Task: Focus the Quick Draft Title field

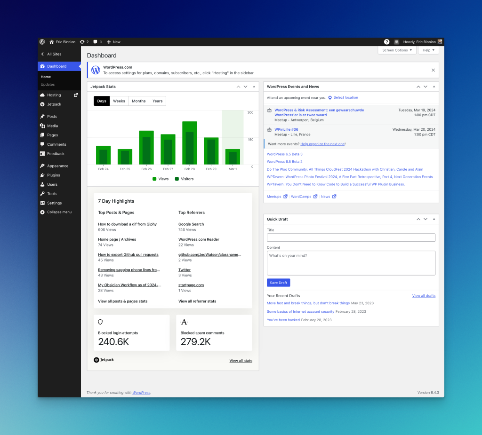Action: [x=351, y=237]
